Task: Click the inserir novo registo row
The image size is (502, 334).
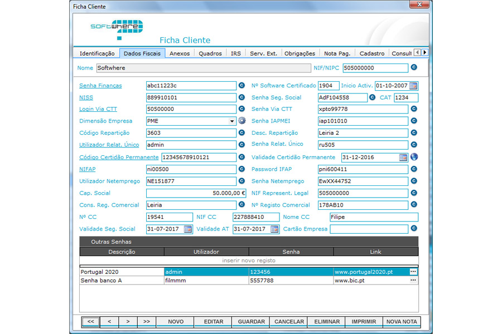Action: point(248,260)
